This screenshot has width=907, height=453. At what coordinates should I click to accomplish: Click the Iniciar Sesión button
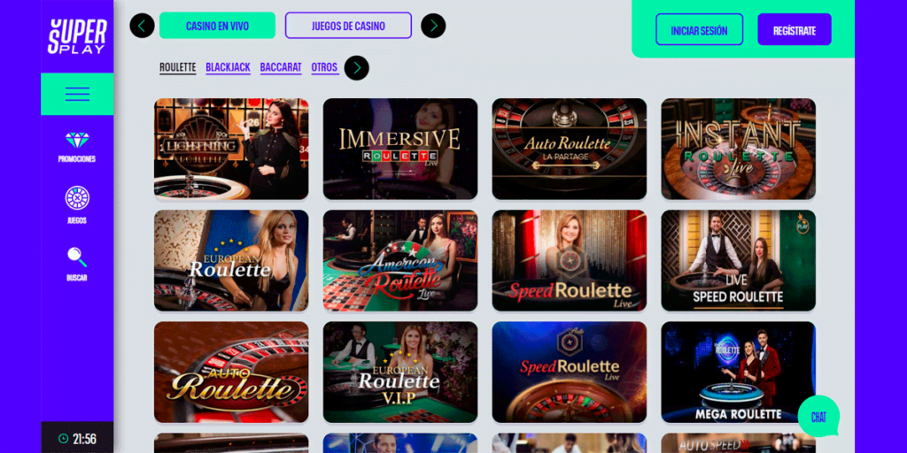(x=700, y=29)
